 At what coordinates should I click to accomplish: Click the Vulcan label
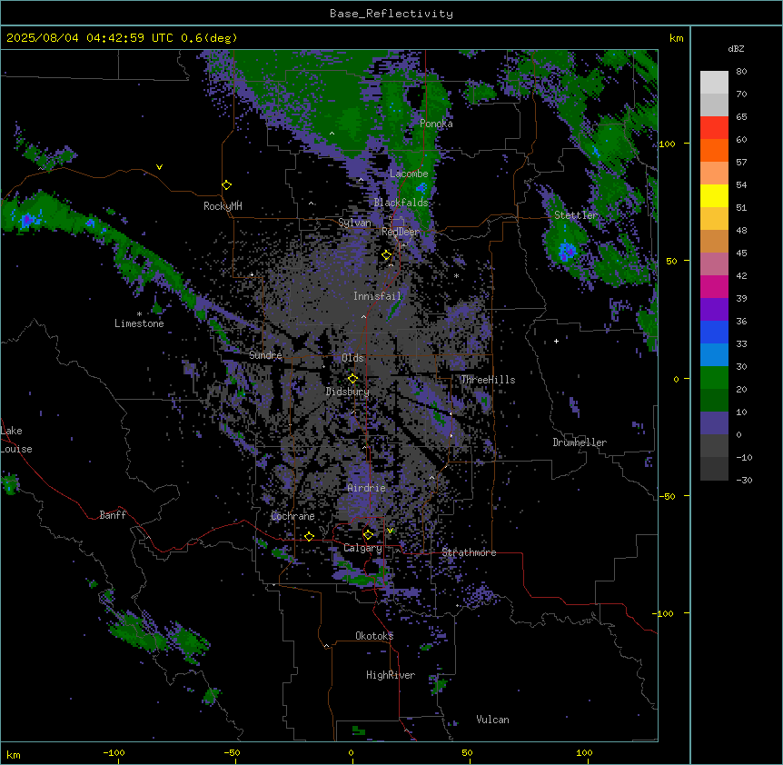[492, 720]
